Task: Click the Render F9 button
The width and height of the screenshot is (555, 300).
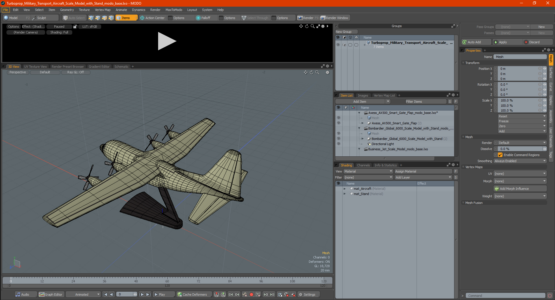Action: (308, 18)
